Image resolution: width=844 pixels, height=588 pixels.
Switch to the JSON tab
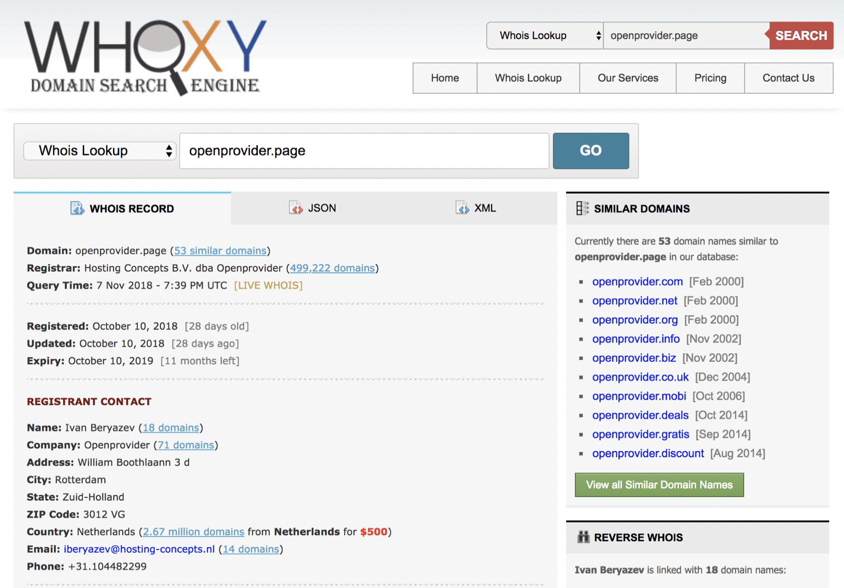click(313, 208)
